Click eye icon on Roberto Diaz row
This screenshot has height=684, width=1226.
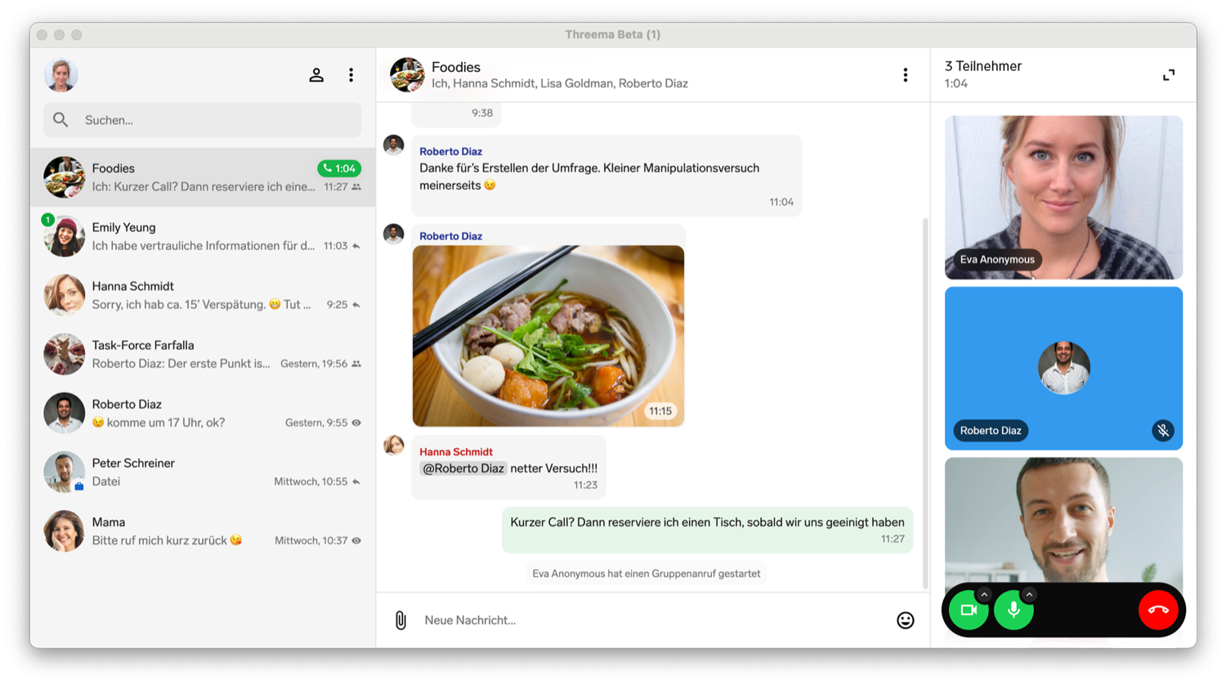coord(356,422)
